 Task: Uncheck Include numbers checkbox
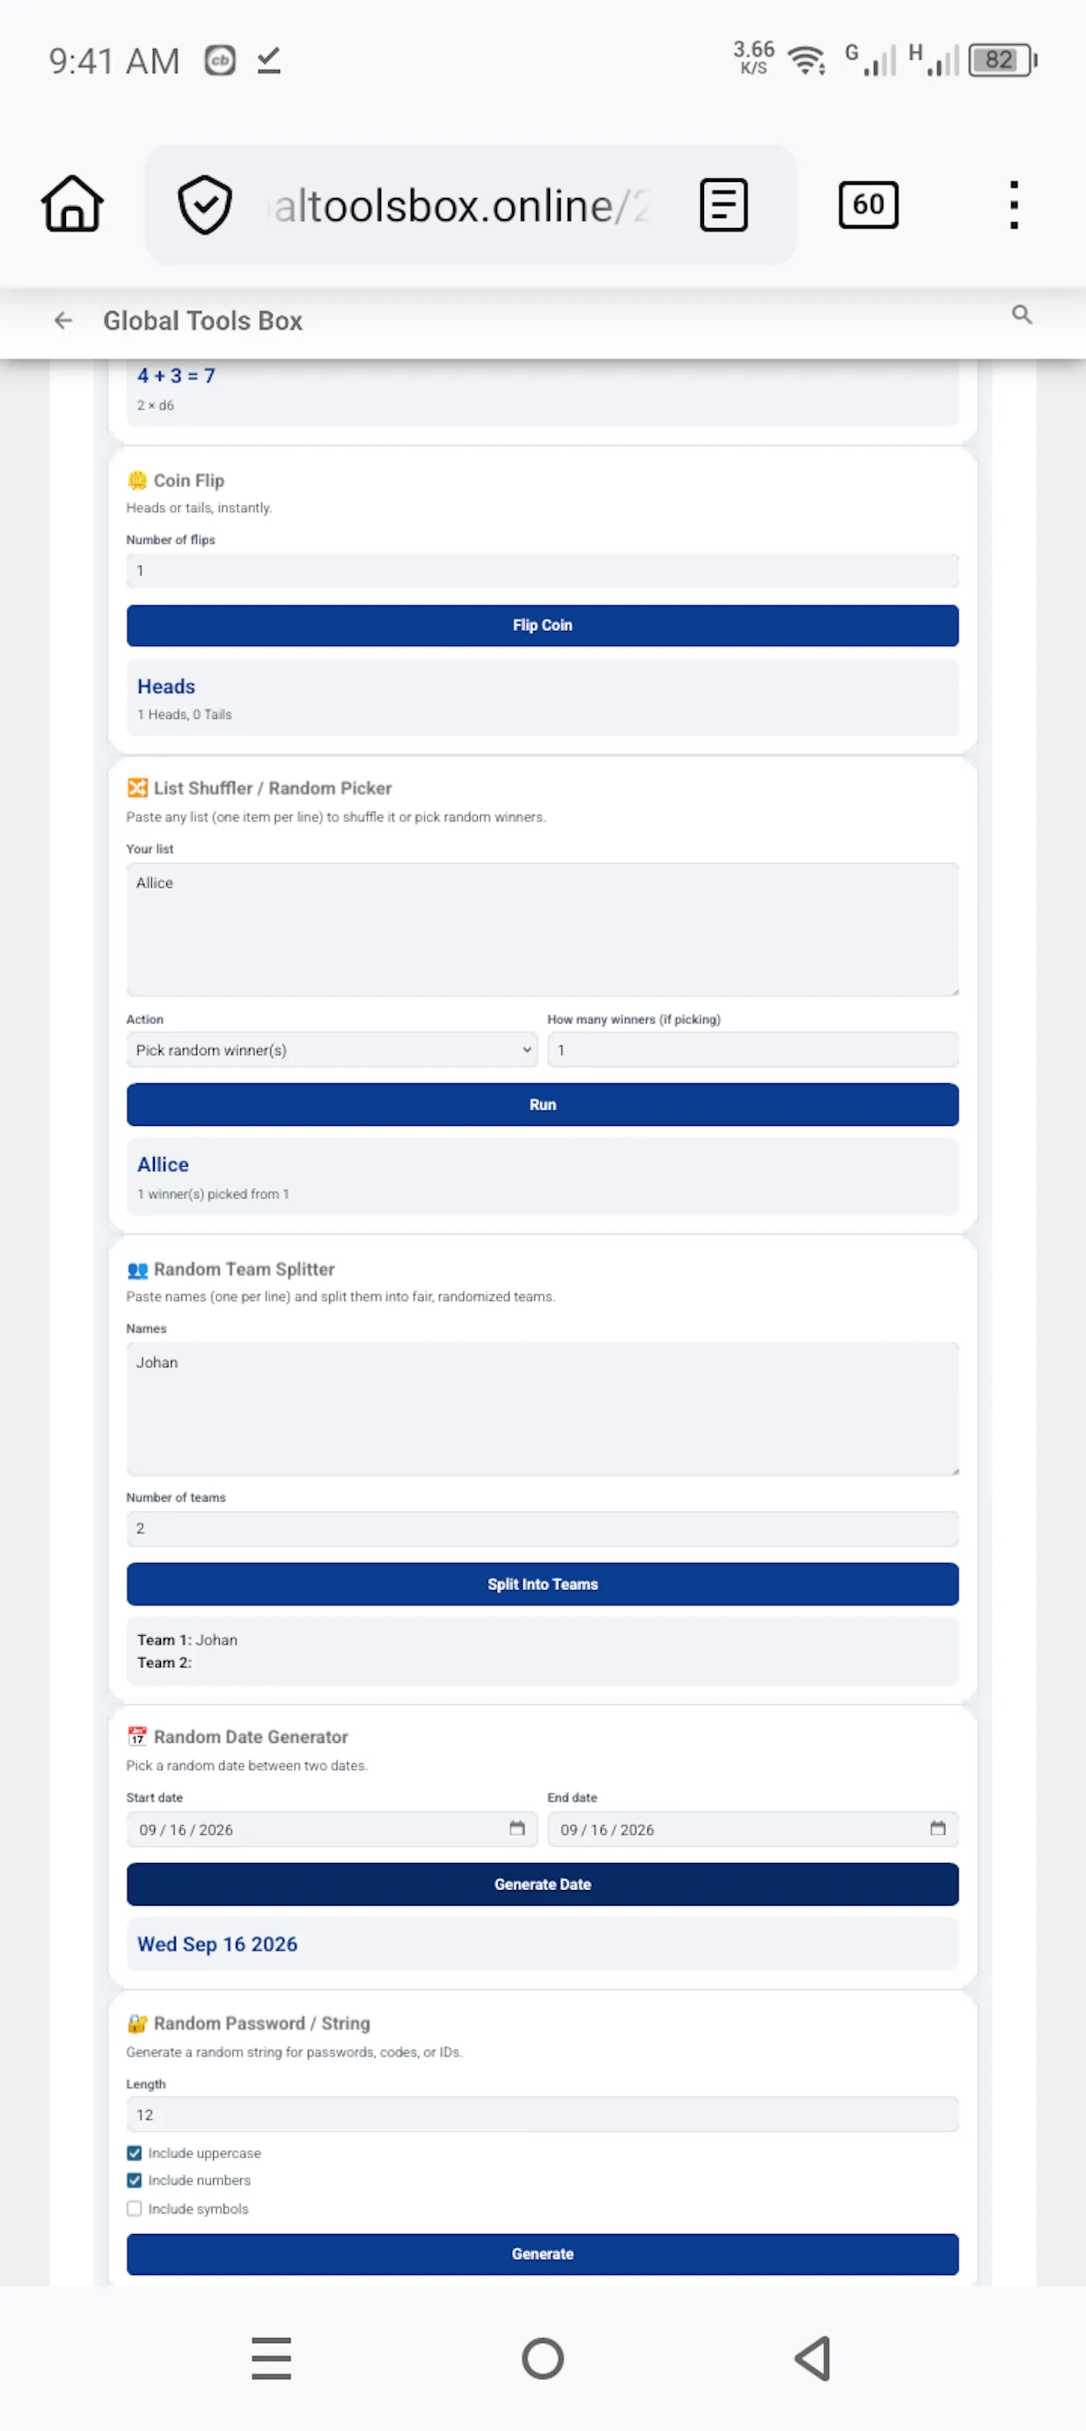point(134,2180)
